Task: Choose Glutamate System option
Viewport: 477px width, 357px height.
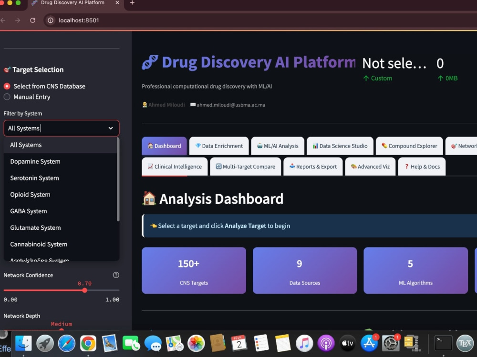Action: click(60, 228)
